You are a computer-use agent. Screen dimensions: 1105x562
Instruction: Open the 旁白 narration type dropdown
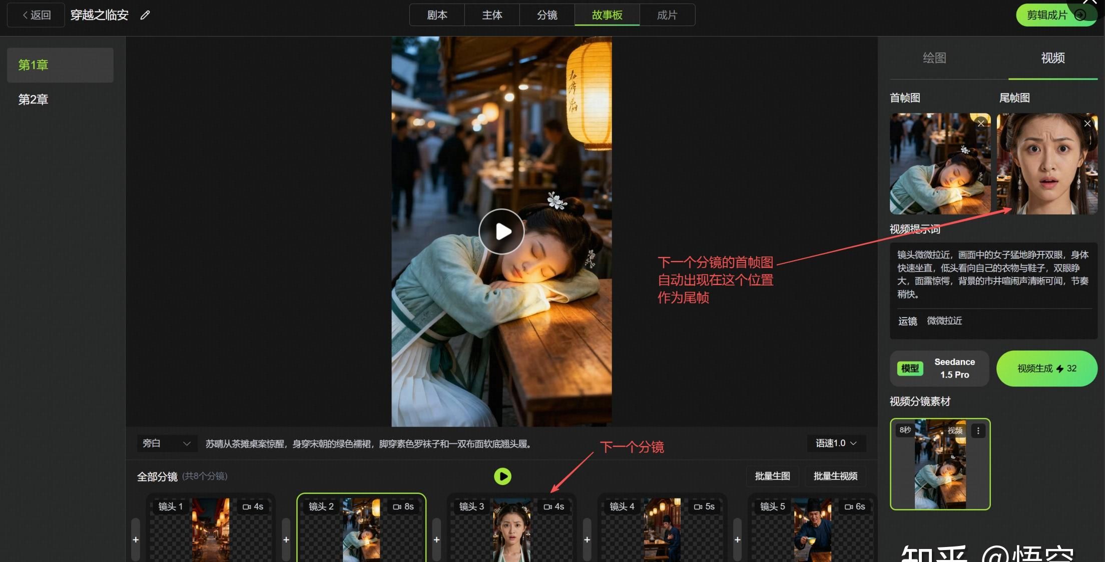point(166,443)
